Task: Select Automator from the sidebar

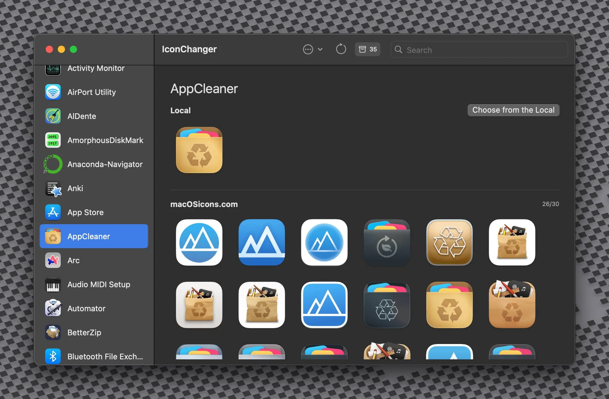Action: pyautogui.click(x=86, y=309)
